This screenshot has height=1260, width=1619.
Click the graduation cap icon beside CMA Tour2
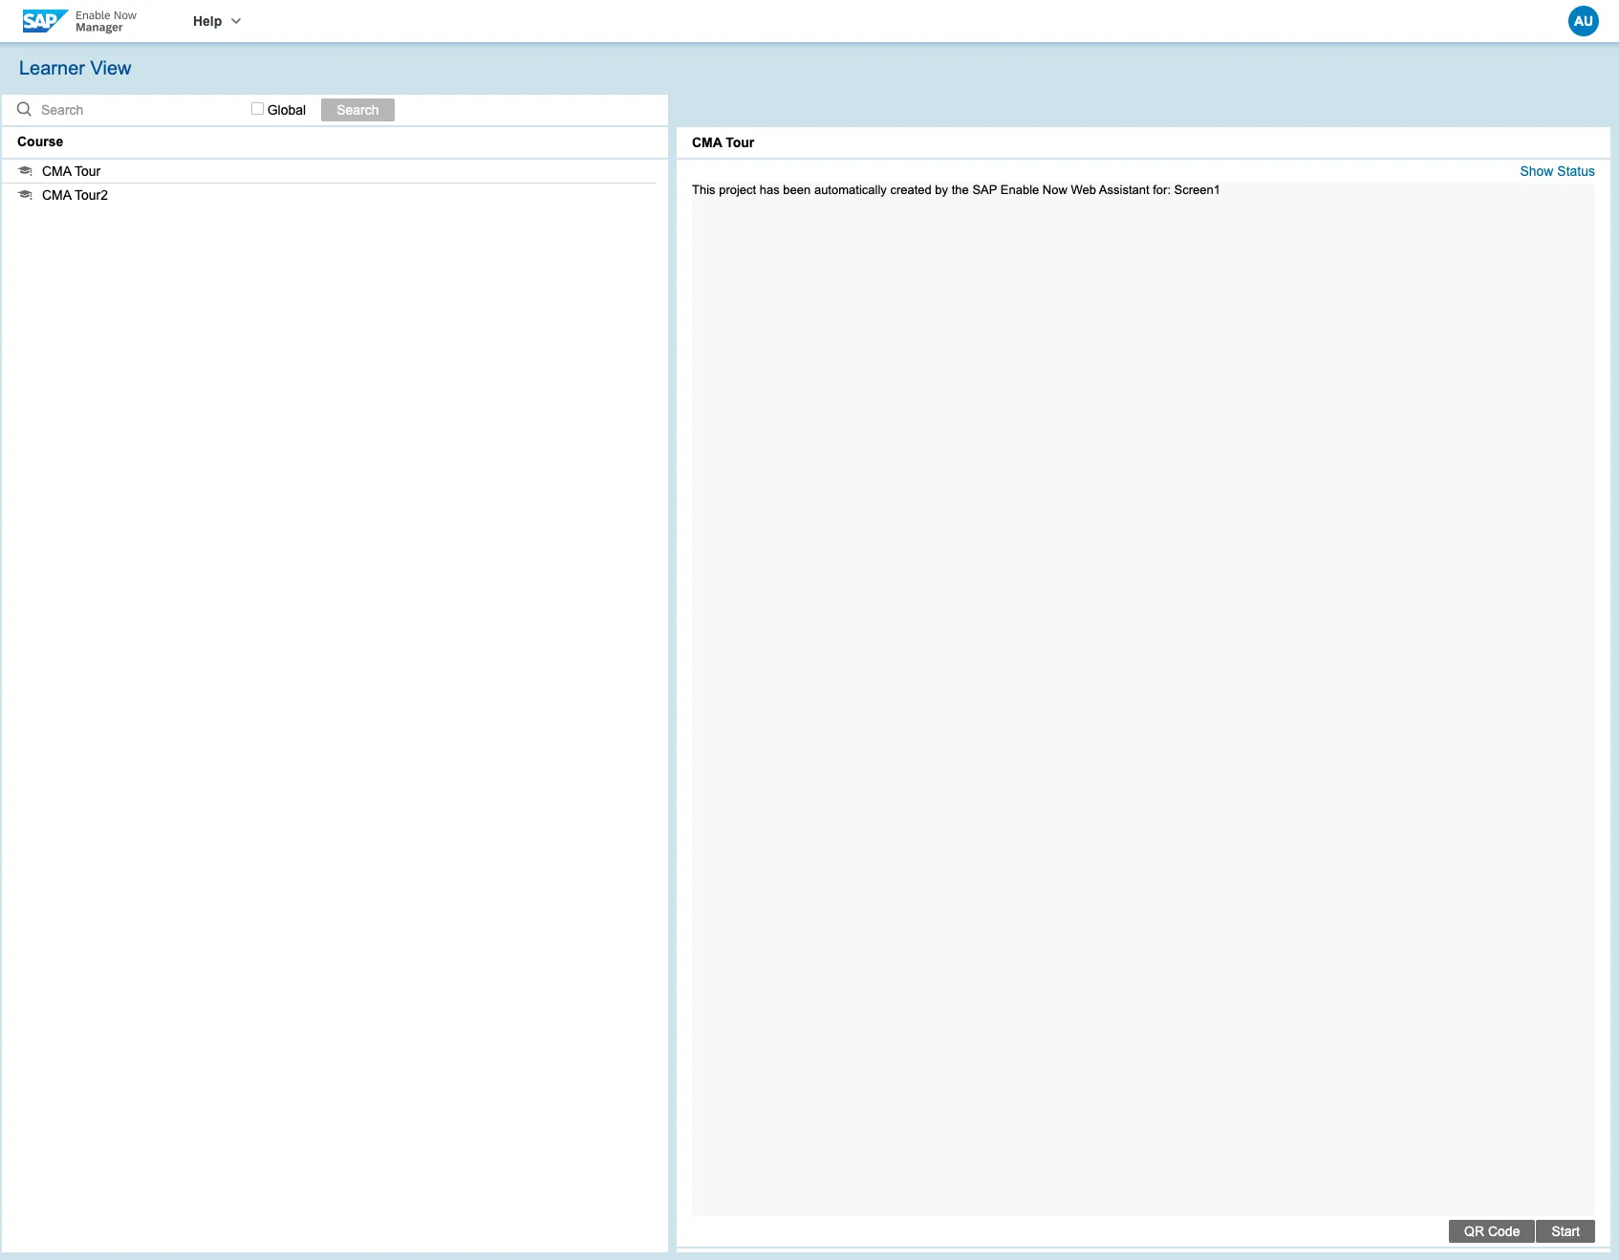point(26,195)
